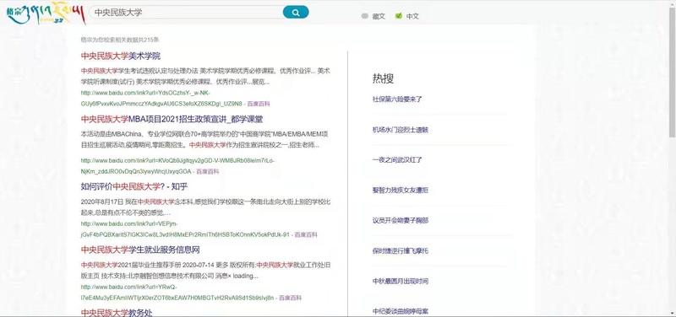Click the baidu URL starting url=VEPjm
Viewport: 676px width, 317px height.
[185, 229]
